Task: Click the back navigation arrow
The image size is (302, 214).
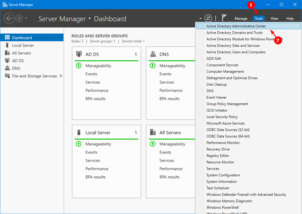Action: 9,19
